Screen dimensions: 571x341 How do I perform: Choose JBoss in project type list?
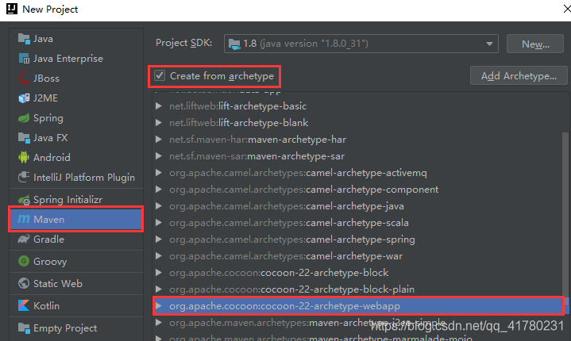click(x=76, y=79)
